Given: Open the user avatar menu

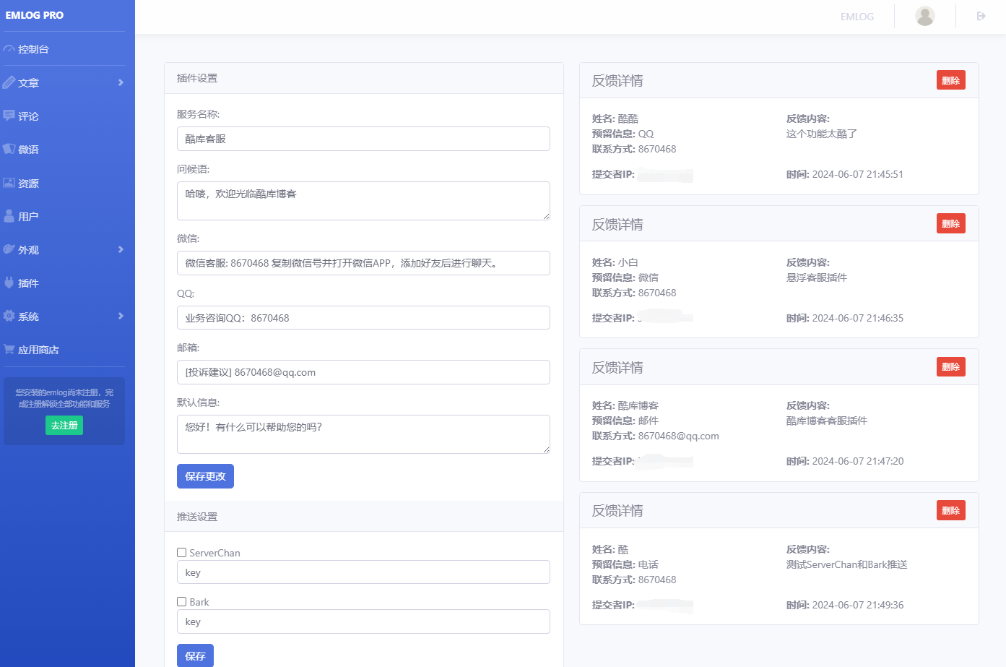Looking at the screenshot, I should pyautogui.click(x=924, y=16).
